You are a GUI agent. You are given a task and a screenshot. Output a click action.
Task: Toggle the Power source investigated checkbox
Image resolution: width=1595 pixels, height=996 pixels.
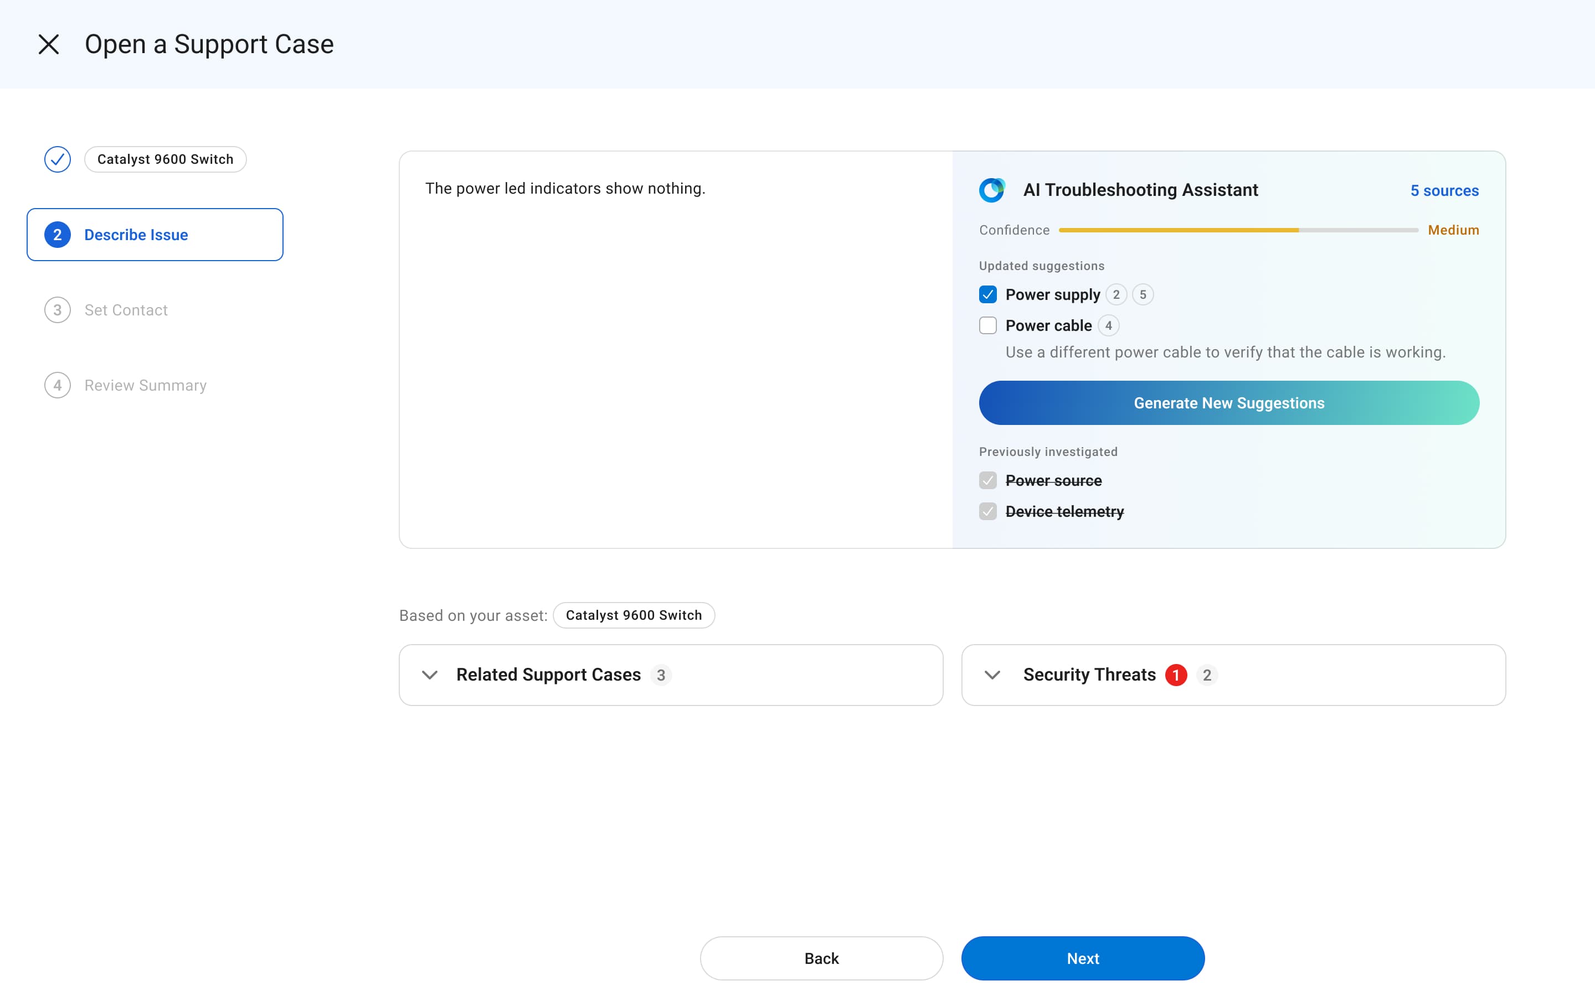point(987,480)
